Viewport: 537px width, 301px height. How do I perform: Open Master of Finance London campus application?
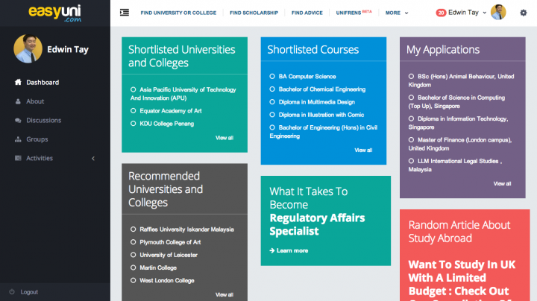coord(460,144)
